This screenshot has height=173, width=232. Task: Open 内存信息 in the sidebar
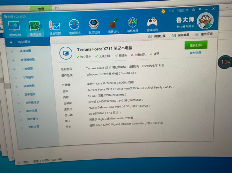coord(28,77)
